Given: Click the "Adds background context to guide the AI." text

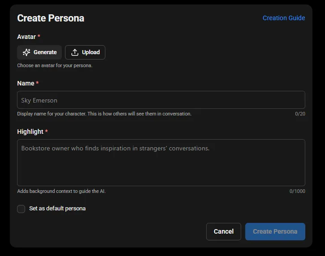Looking at the screenshot, I should [x=61, y=191].
